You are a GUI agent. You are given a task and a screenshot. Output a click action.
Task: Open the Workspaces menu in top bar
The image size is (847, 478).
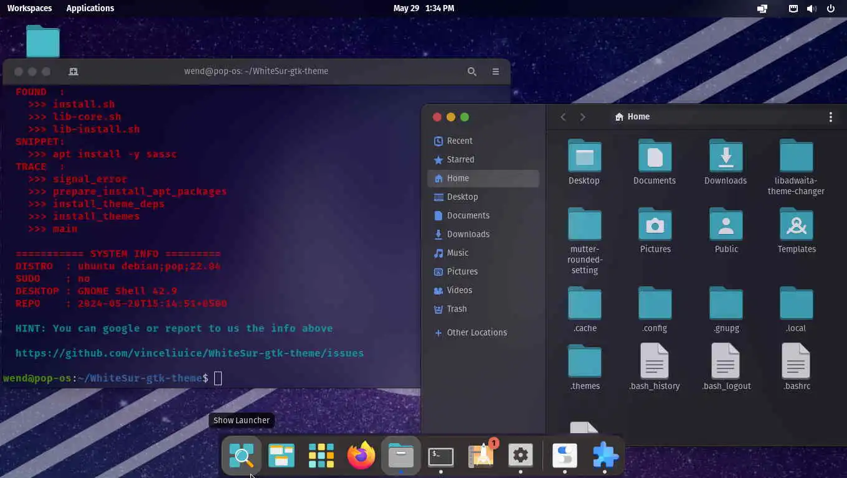point(29,8)
